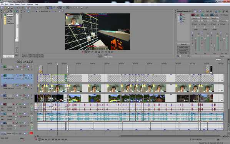
Task: Open the Options menu
Action: [30, 4]
